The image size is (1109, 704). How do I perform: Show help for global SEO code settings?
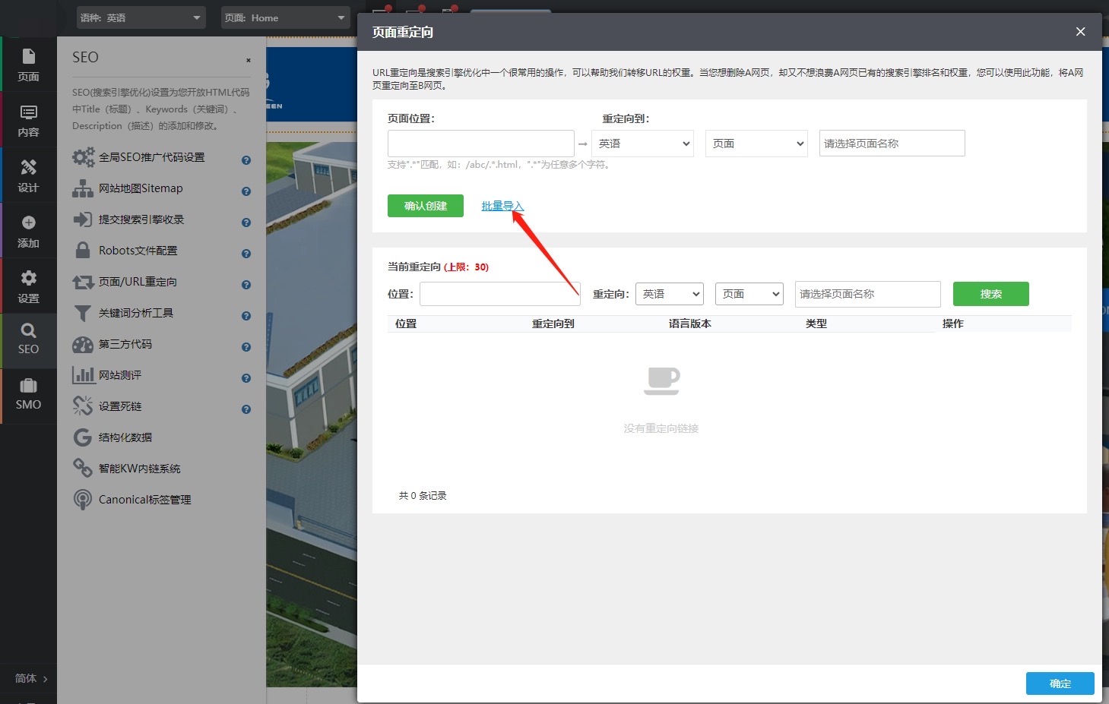point(246,160)
